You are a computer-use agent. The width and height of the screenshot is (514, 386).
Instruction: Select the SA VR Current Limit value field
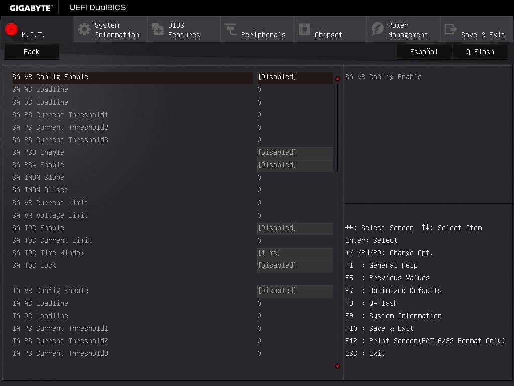pyautogui.click(x=259, y=203)
